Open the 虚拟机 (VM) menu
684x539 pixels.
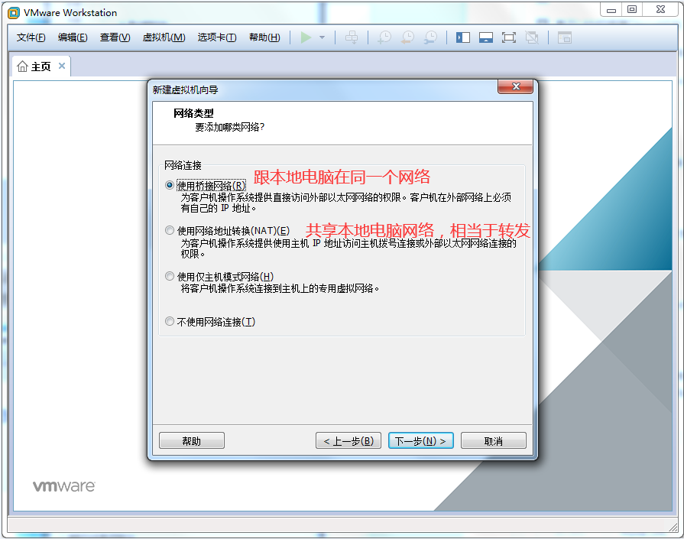[x=164, y=37]
